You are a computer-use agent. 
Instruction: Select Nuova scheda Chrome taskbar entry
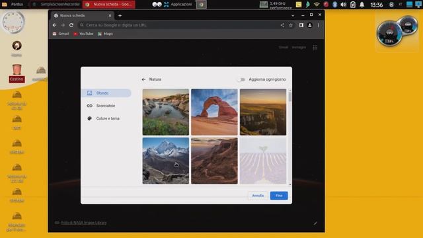click(x=109, y=5)
